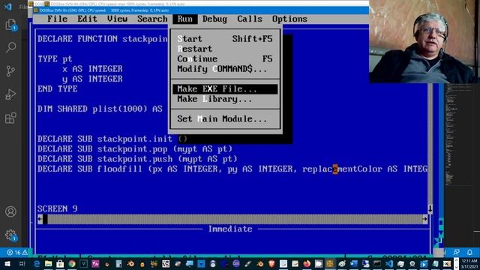The width and height of the screenshot is (480, 270).
Task: Launch Firefox from taskbar
Action: point(307,264)
